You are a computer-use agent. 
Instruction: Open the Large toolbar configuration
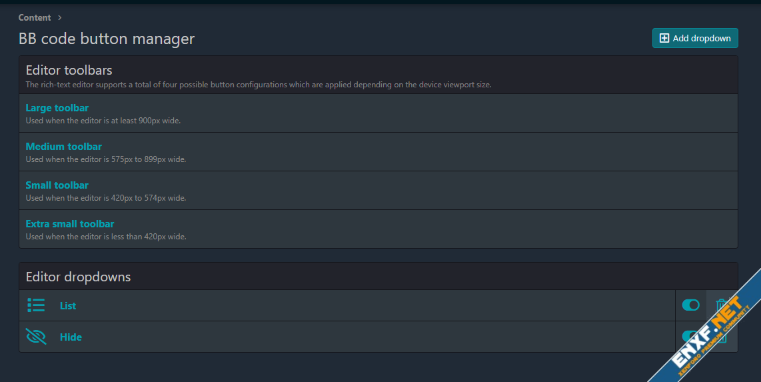click(x=57, y=108)
